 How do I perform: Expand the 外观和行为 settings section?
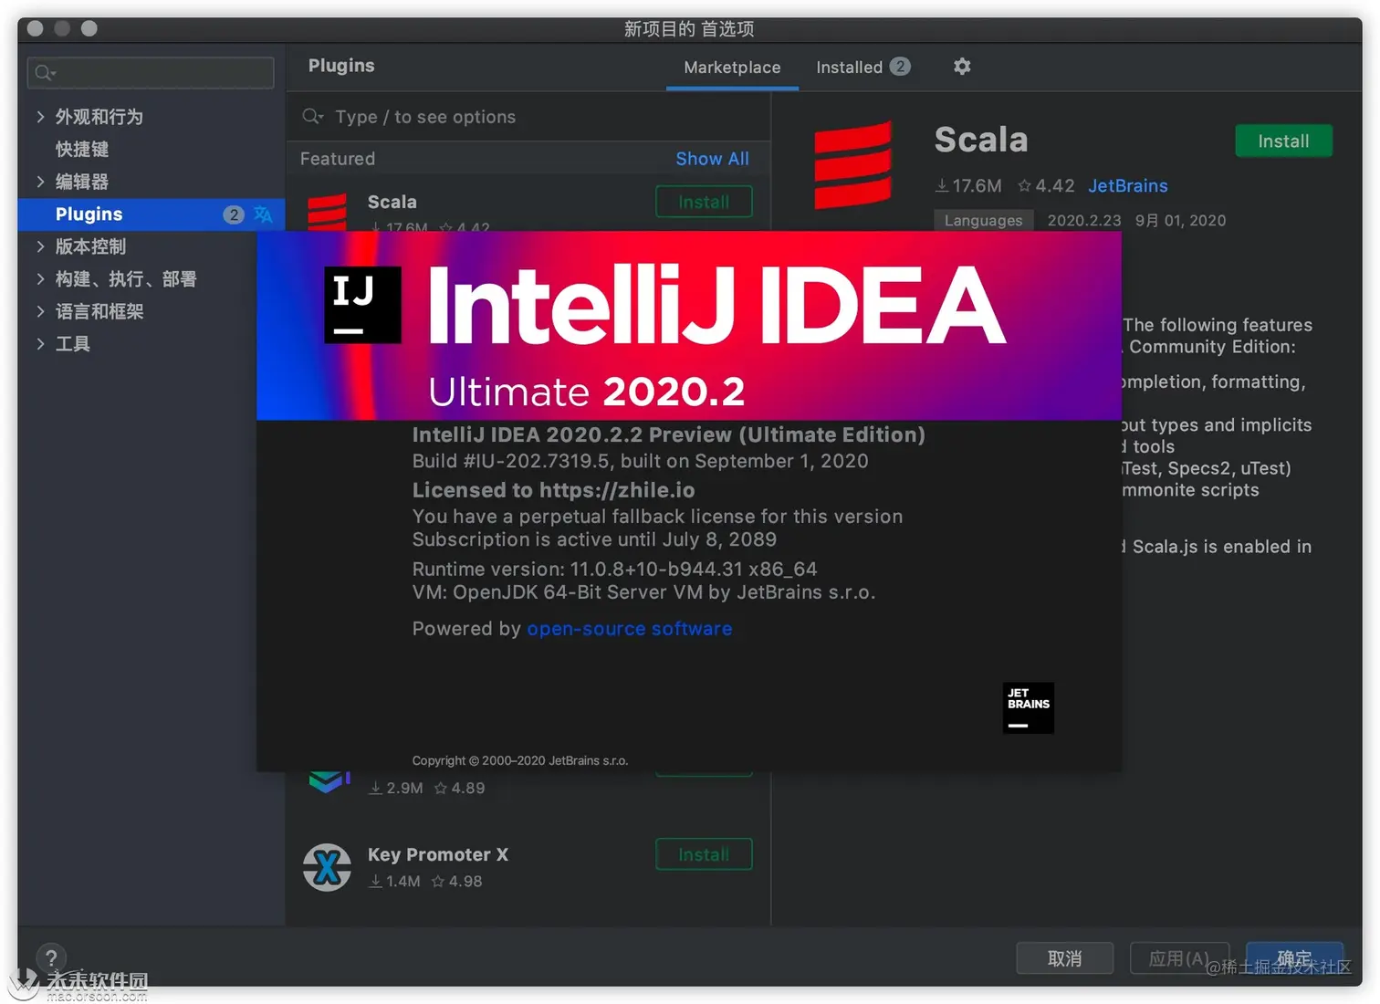coord(40,117)
